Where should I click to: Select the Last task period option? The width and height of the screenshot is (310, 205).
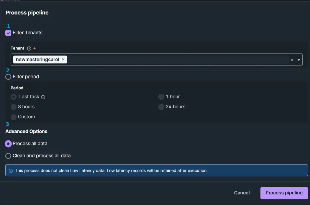click(x=14, y=97)
